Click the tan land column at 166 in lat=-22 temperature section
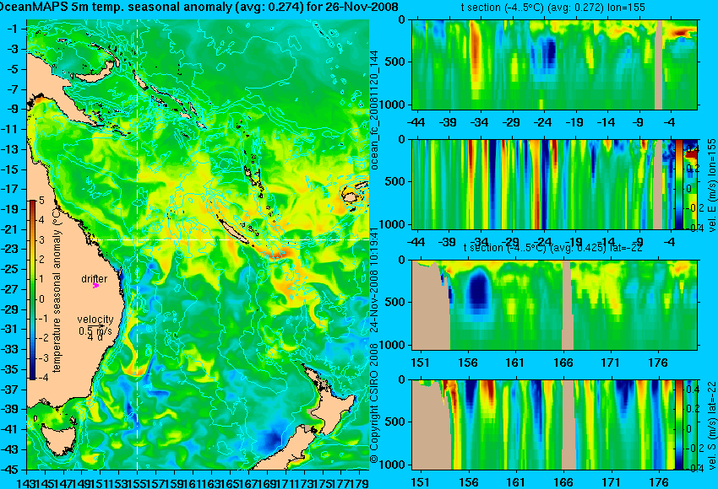 point(568,305)
